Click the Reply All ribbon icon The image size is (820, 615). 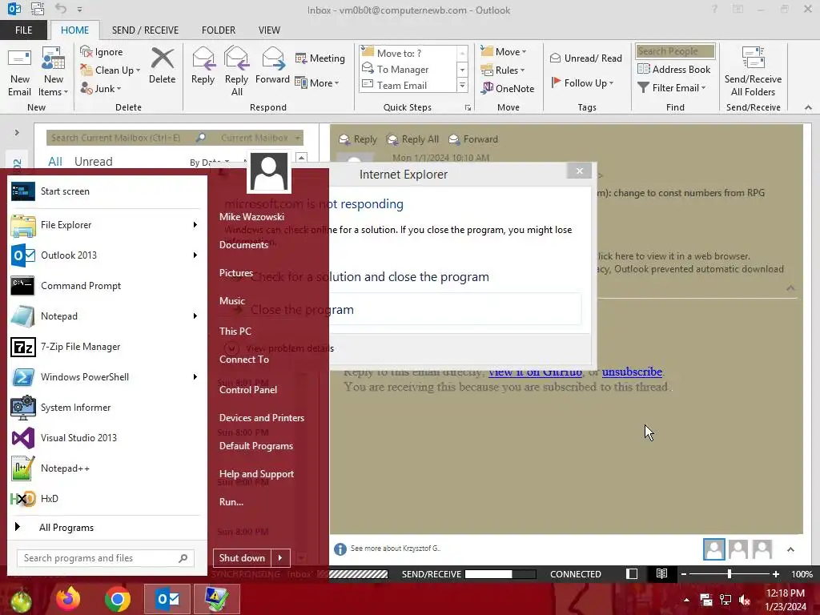pos(236,58)
